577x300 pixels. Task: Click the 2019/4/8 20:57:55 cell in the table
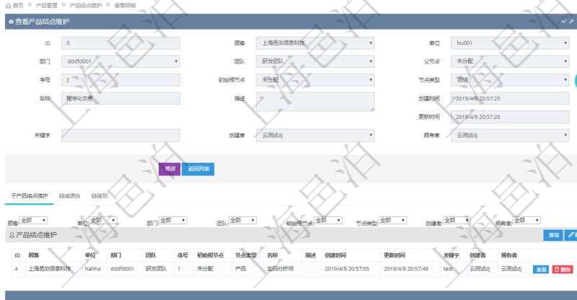347,269
